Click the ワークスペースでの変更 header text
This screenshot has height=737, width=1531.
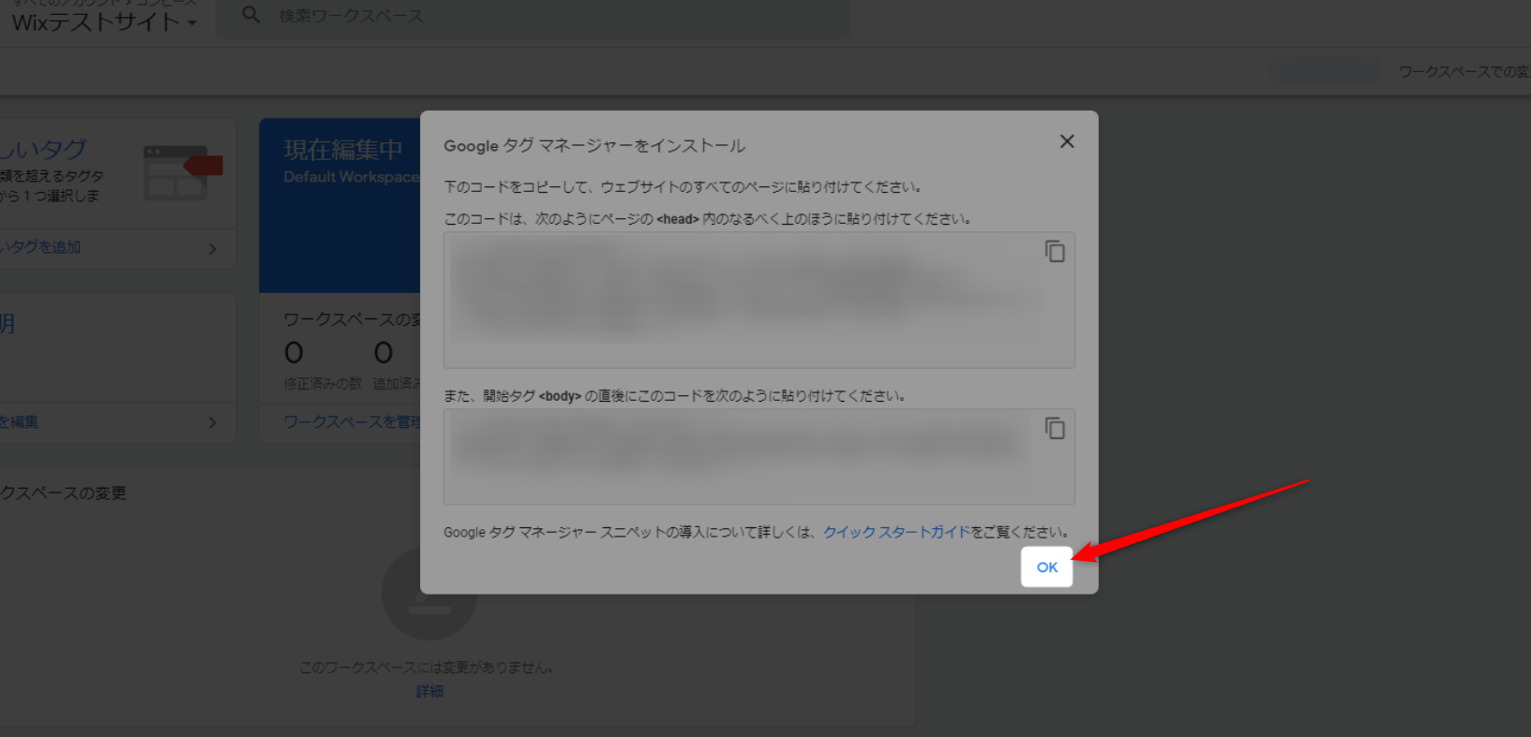(1463, 71)
